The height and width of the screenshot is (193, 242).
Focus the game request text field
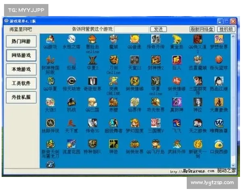pyautogui.click(x=131, y=29)
